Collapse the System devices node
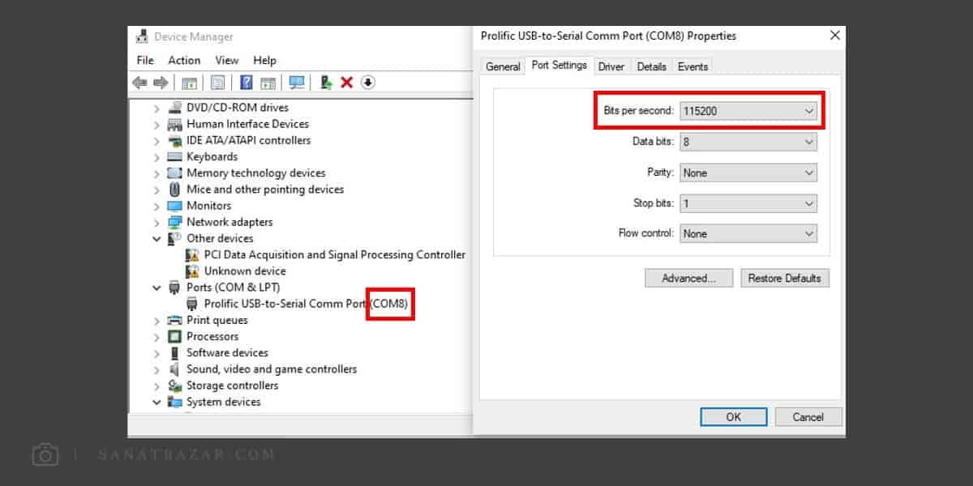This screenshot has height=486, width=973. [156, 402]
